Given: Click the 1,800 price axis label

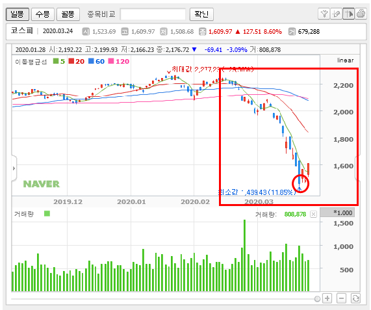Looking at the screenshot, I should coord(343,139).
